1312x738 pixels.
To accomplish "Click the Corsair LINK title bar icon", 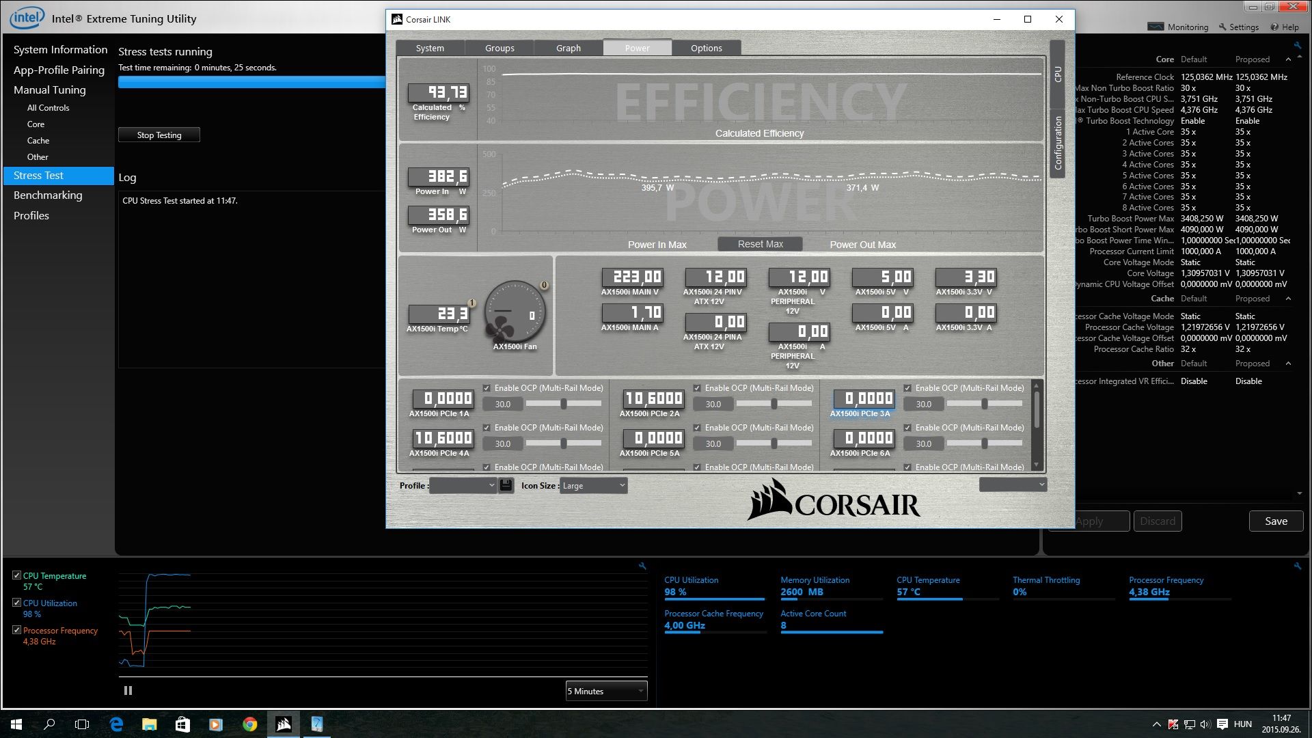I will point(397,19).
